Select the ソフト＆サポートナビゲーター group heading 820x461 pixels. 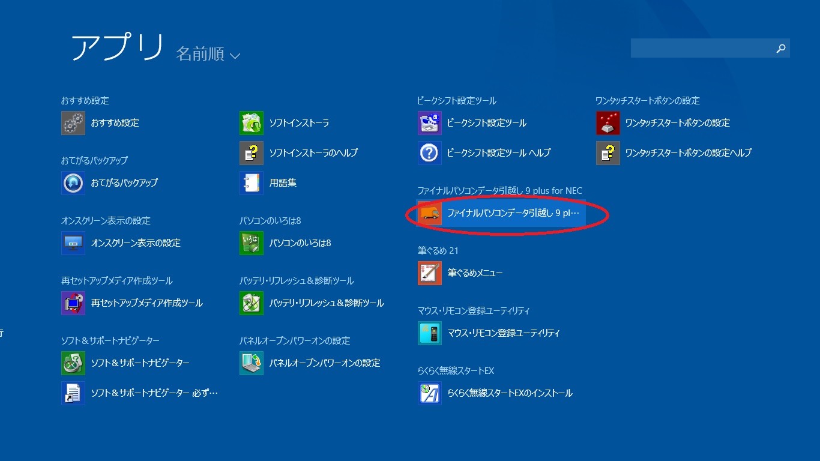[110, 341]
